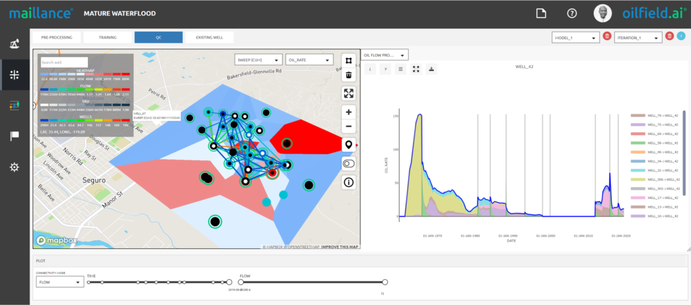The width and height of the screenshot is (691, 305).
Task: Open the settings gear in sidebar
Action: point(15,167)
